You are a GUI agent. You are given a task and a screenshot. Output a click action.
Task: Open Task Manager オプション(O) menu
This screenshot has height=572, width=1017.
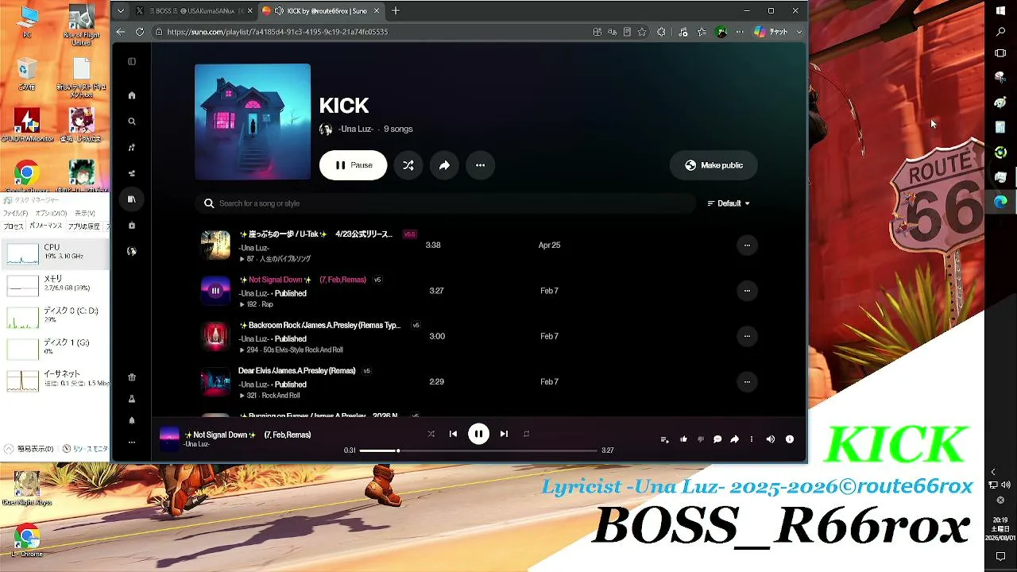[x=51, y=214]
